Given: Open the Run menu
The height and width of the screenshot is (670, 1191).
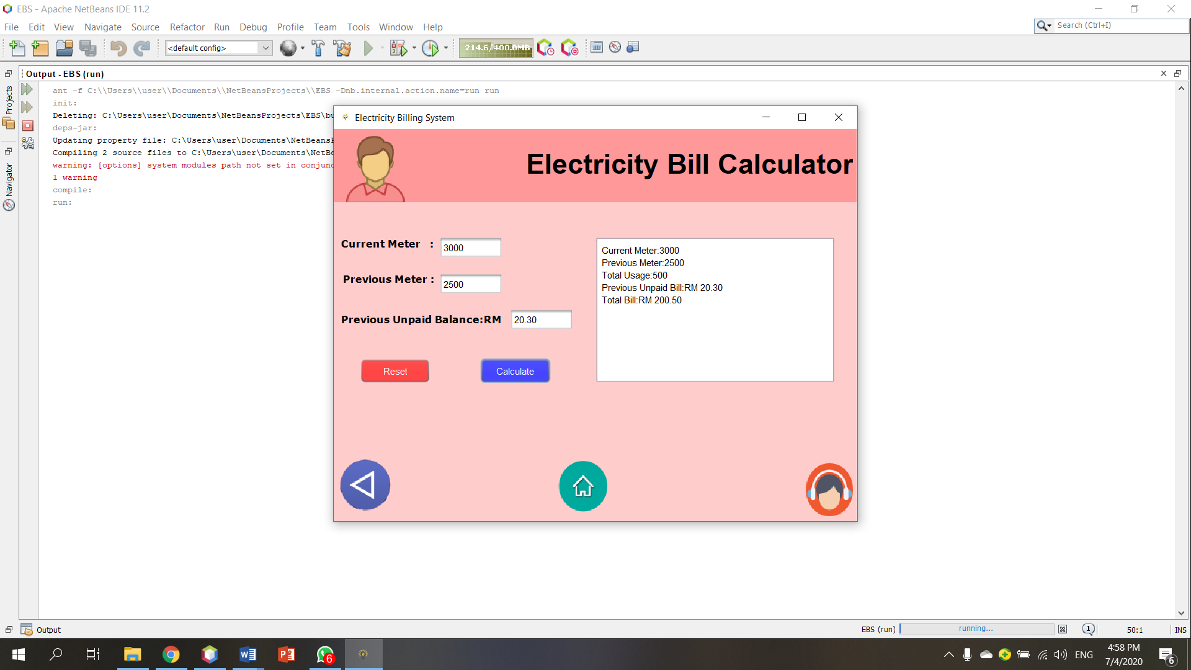Looking at the screenshot, I should coord(221,27).
